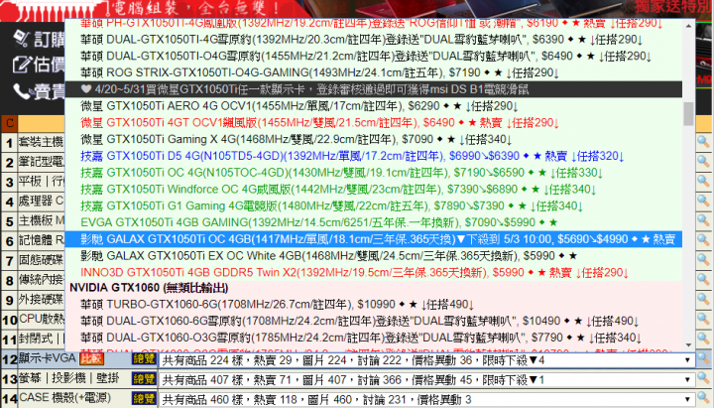Select INNO3D GTX1050Ti 4GB GDDR5 Twin X2
Image resolution: width=714 pixels, height=408 pixels.
[x=374, y=272]
